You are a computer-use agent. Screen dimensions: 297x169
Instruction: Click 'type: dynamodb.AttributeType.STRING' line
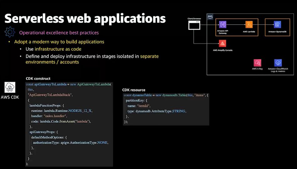point(157,111)
